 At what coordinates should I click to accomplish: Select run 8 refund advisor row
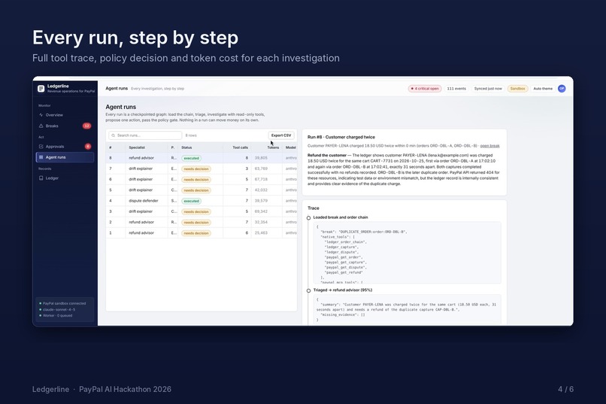[x=201, y=158]
